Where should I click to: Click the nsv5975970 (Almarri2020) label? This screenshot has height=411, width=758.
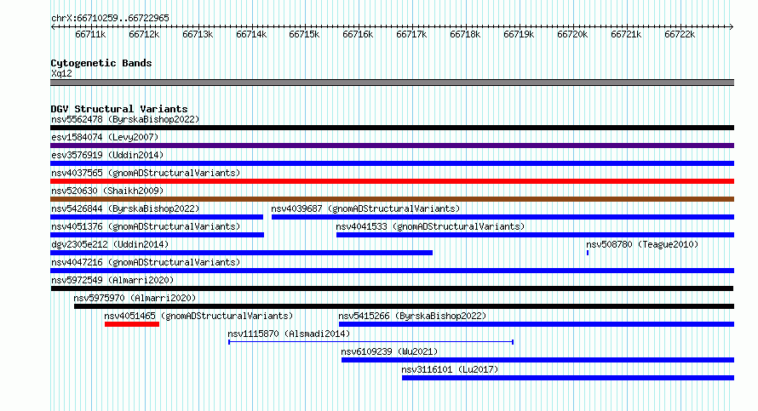(x=135, y=298)
